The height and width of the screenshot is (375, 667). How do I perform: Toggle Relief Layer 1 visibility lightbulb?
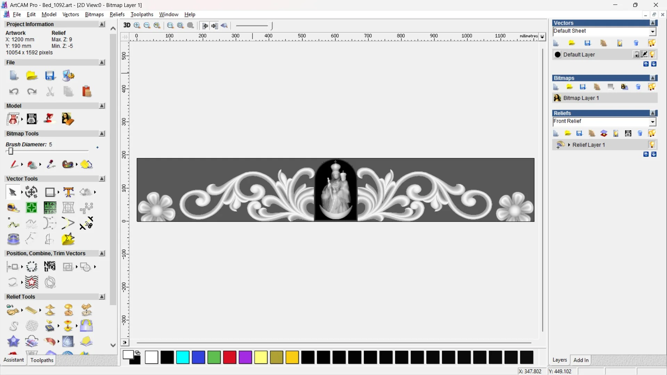click(652, 145)
